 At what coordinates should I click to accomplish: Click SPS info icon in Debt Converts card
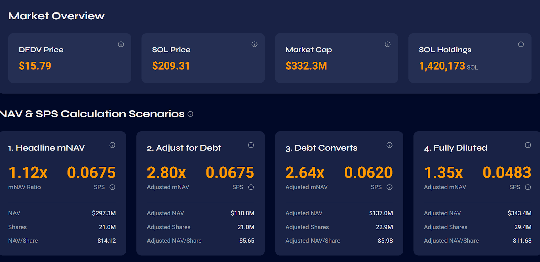point(389,187)
